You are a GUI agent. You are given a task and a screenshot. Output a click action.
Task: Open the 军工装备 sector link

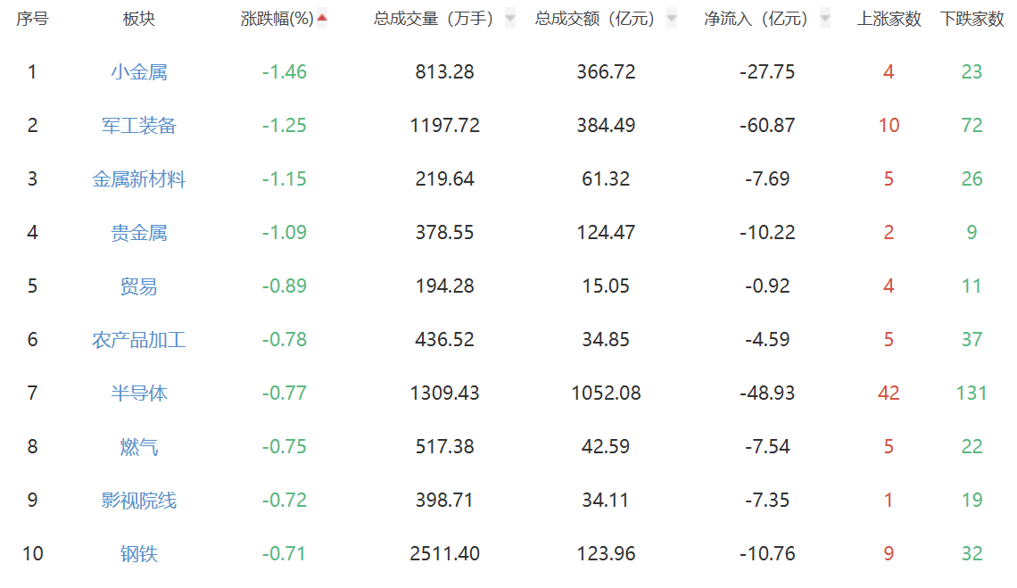tap(139, 126)
